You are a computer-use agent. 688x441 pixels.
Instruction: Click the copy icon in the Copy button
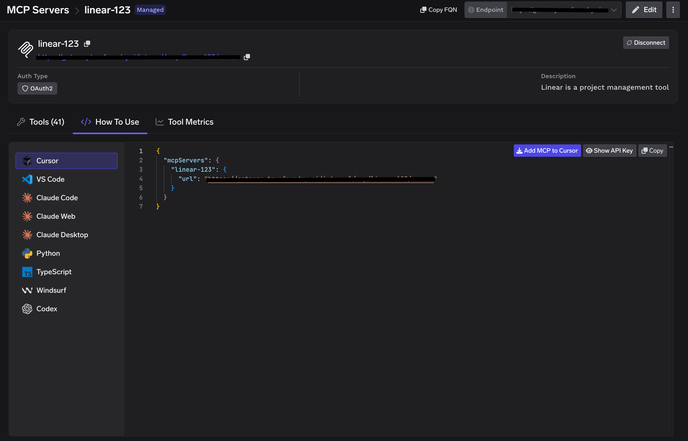pyautogui.click(x=644, y=151)
